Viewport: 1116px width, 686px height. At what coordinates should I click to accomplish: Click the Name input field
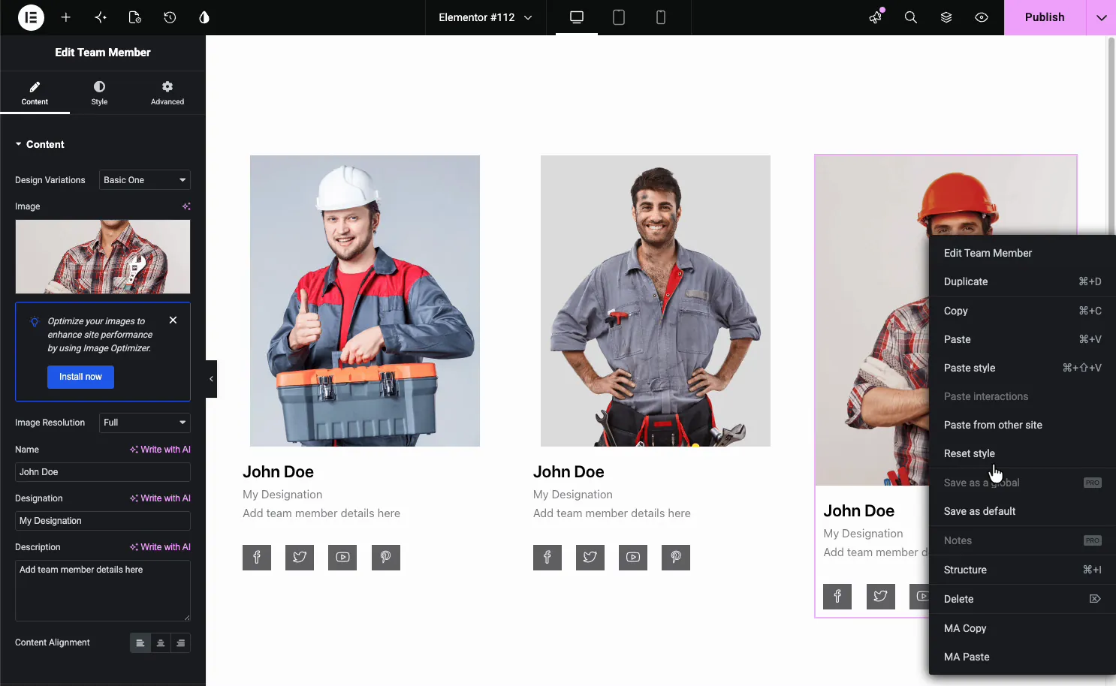103,472
